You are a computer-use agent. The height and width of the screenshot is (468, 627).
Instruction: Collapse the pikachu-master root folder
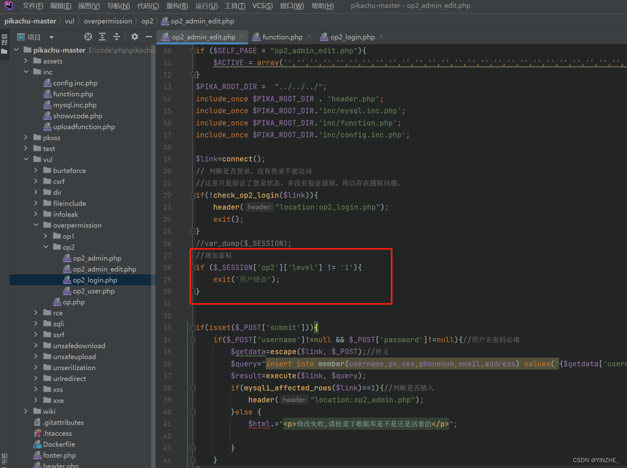click(x=16, y=50)
